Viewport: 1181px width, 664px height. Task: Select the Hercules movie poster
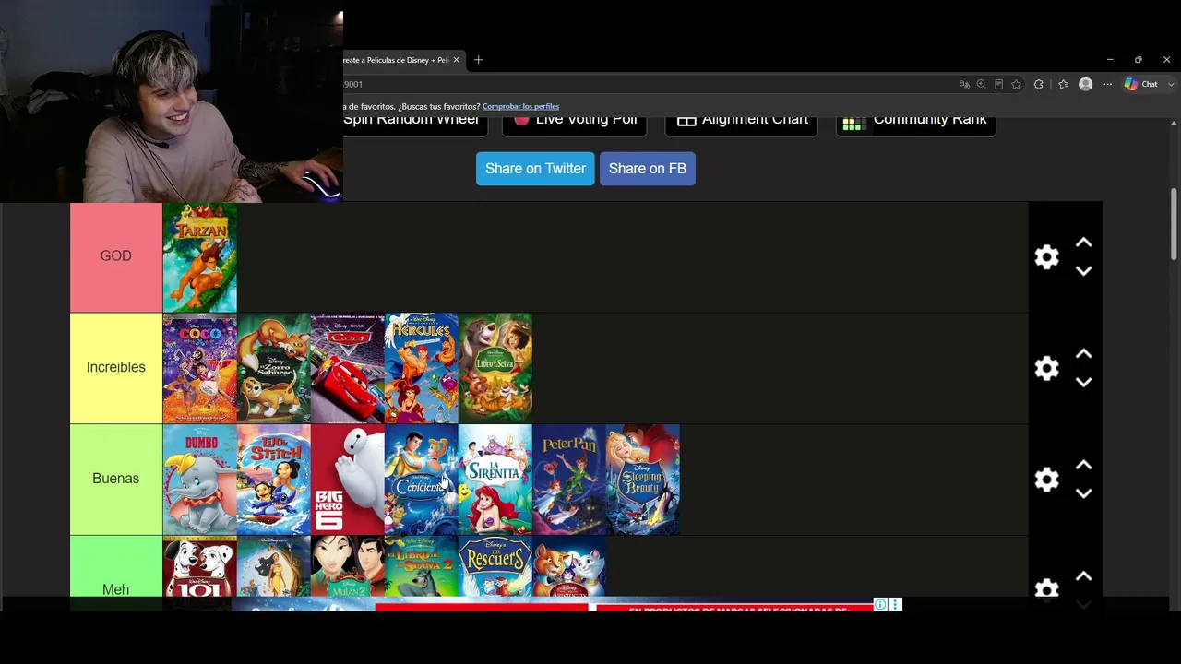[422, 368]
